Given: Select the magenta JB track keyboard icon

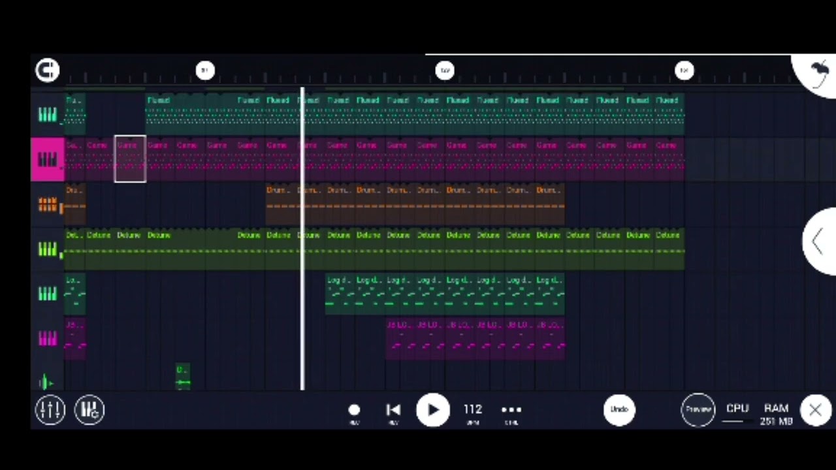Looking at the screenshot, I should [47, 338].
